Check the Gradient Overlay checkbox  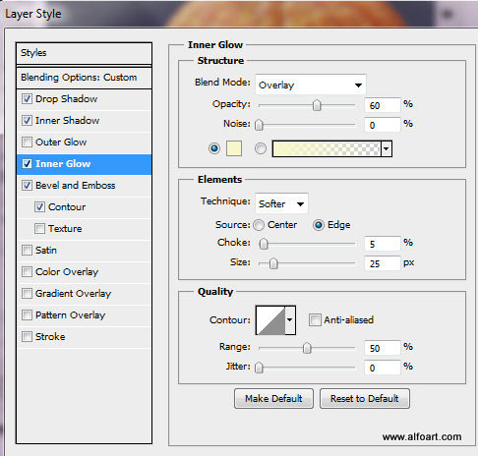(27, 294)
